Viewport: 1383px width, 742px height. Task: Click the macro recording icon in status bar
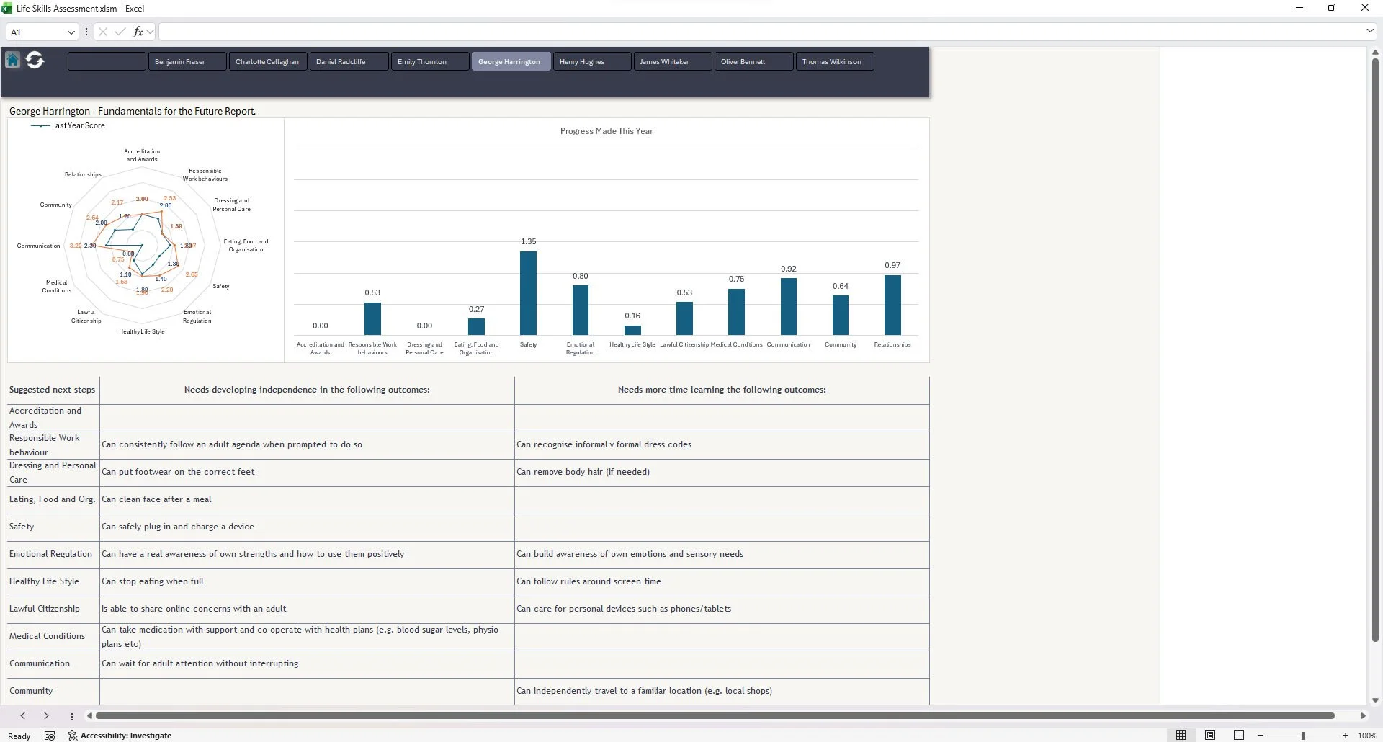pos(50,736)
